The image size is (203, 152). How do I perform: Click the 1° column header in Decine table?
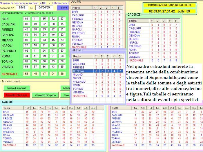(95, 8)
